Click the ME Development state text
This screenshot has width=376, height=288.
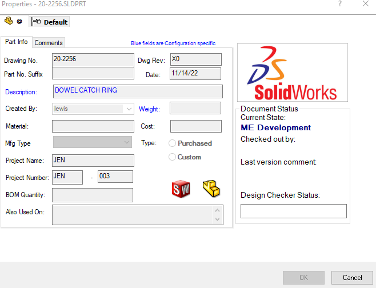[x=276, y=127]
